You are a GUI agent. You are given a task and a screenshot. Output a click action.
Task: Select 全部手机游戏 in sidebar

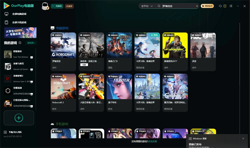(x=19, y=22)
